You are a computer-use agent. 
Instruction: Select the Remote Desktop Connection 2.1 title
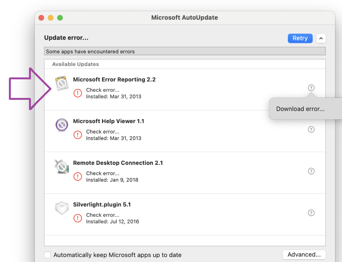118,163
